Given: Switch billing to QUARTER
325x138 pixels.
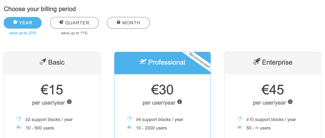Looking at the screenshot, I should [x=74, y=23].
